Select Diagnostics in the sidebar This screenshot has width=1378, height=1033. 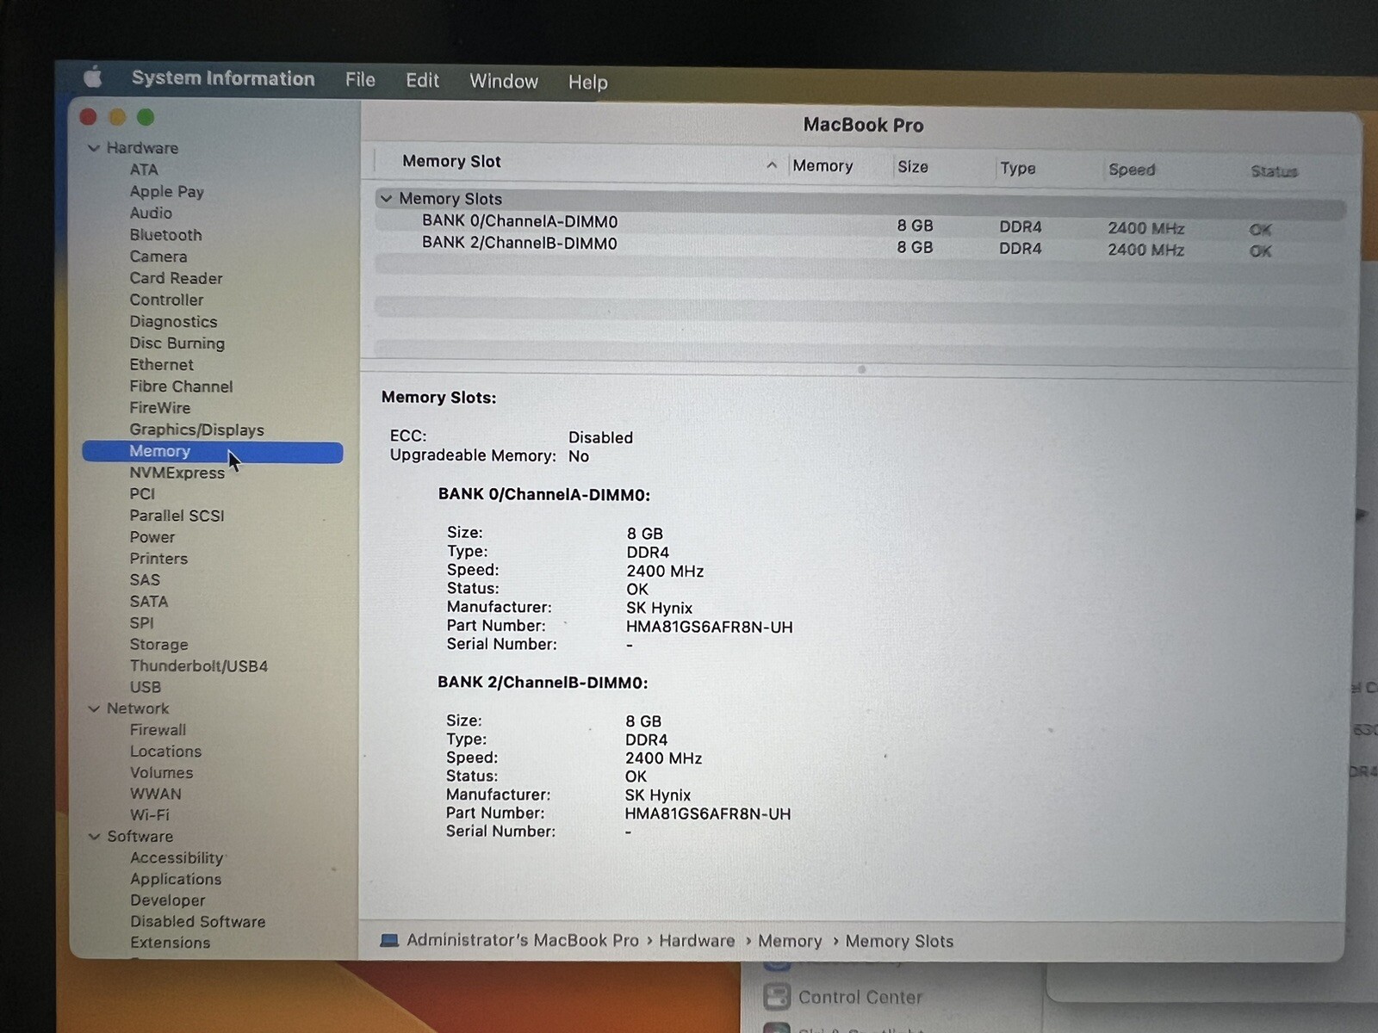tap(173, 321)
